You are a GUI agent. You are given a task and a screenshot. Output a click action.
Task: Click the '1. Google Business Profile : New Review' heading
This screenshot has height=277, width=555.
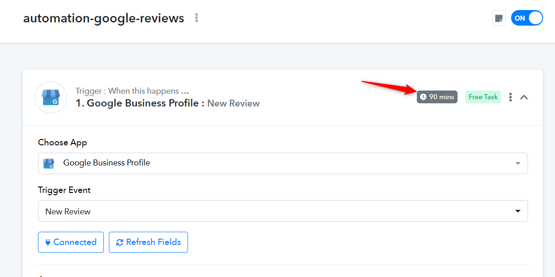click(168, 103)
